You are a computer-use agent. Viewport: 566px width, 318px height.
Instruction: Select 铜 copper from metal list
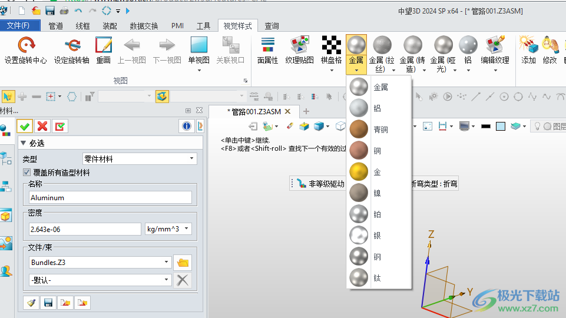click(x=379, y=151)
